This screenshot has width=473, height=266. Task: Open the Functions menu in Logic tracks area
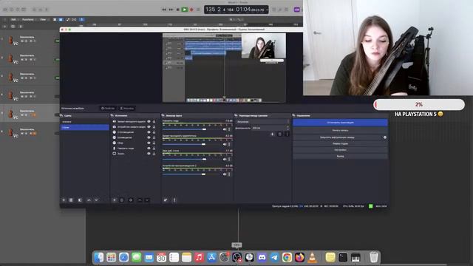28,20
